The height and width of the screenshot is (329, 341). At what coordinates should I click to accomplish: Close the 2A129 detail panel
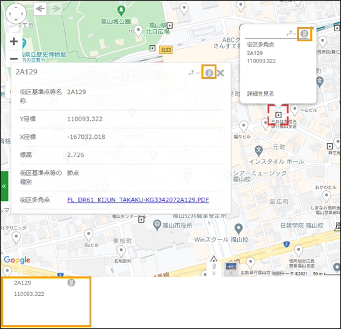pyautogui.click(x=220, y=73)
